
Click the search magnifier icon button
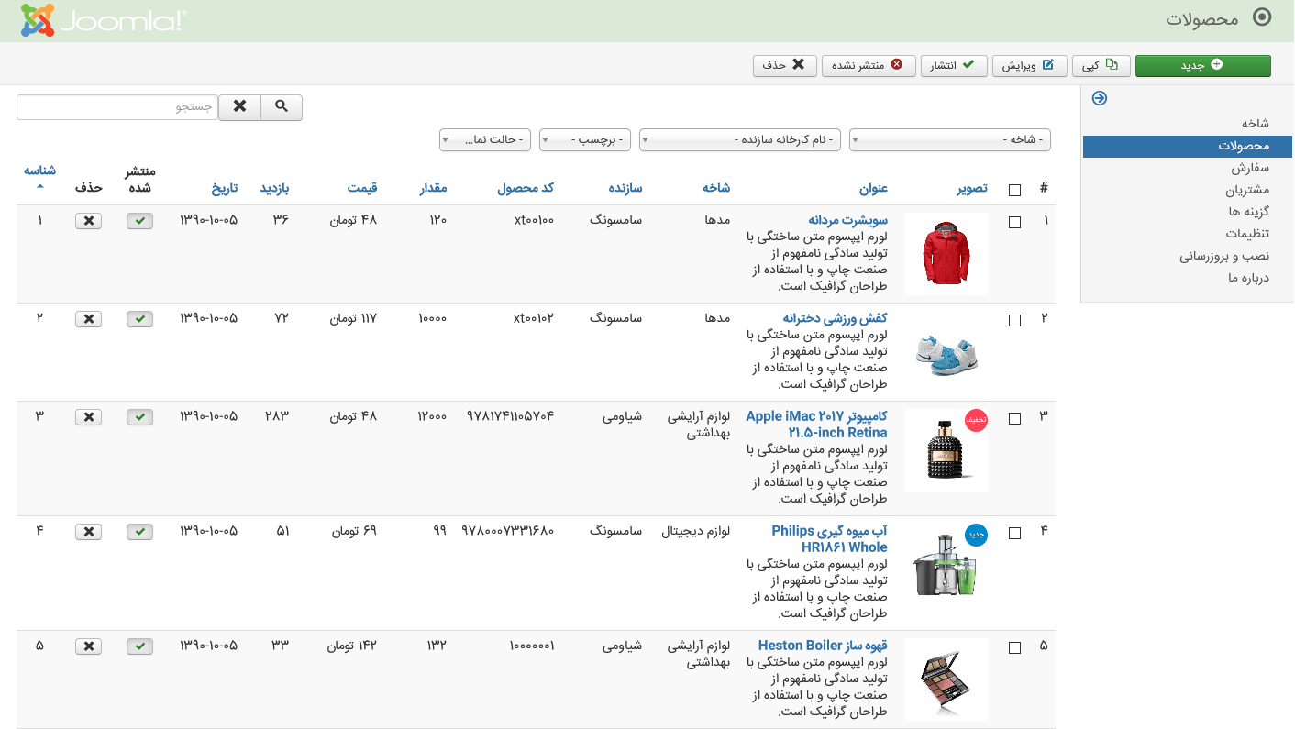(x=282, y=107)
